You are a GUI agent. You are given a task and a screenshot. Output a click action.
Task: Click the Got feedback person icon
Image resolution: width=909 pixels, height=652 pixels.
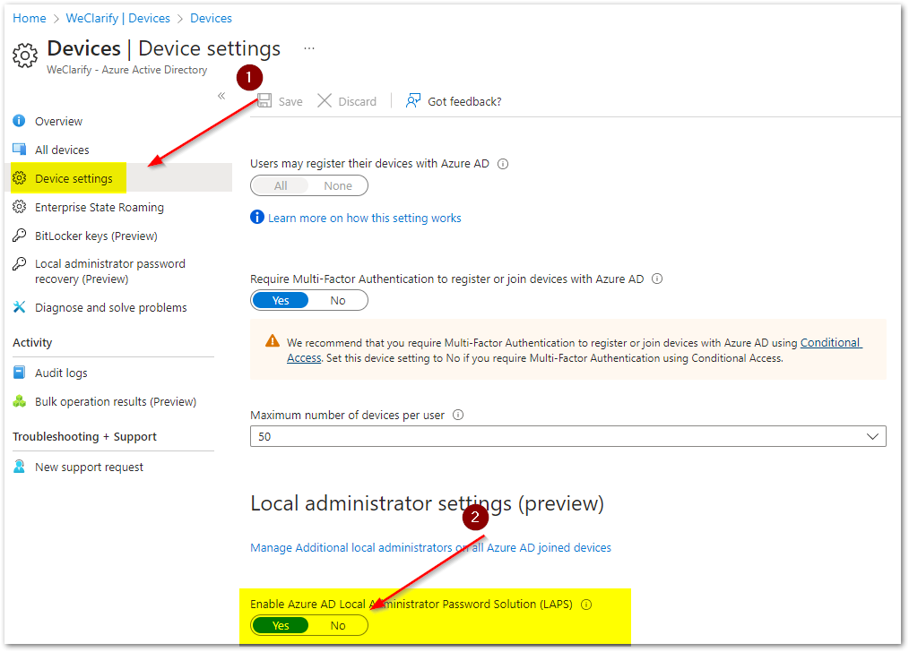coord(412,100)
